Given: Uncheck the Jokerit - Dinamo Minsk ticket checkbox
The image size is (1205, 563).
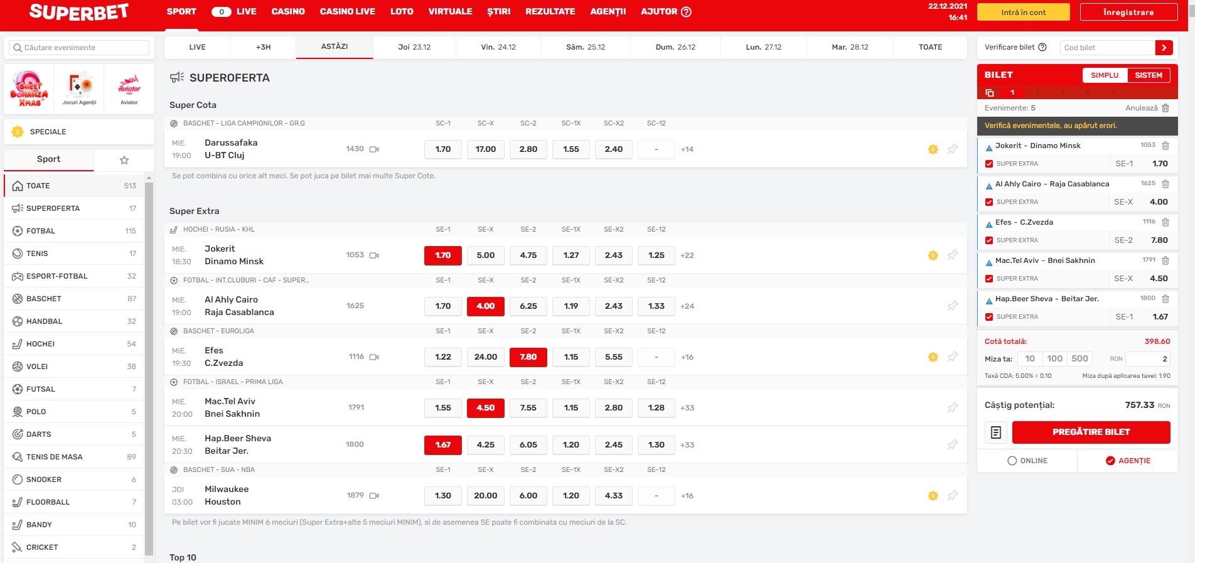Looking at the screenshot, I should click(989, 164).
